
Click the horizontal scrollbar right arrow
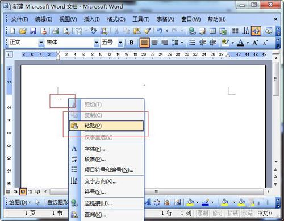268,191
